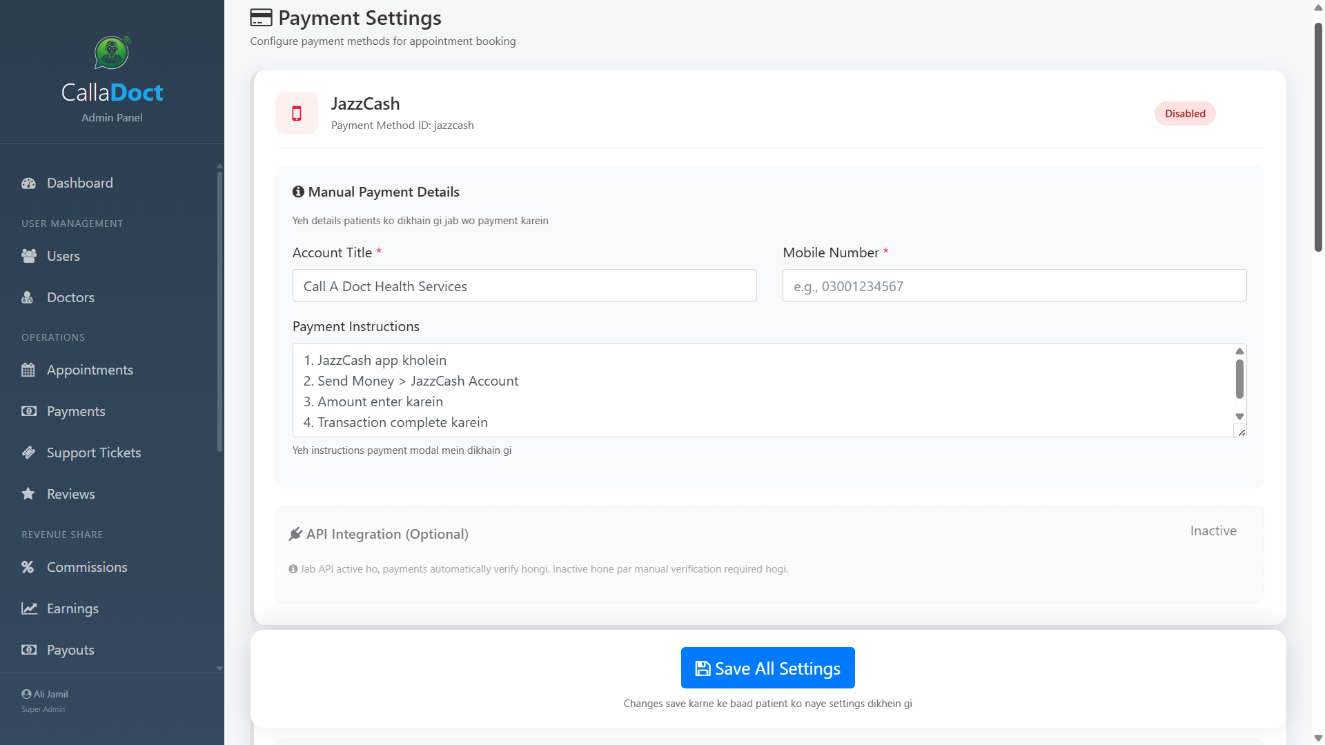Open the Payments menu item

(110, 412)
